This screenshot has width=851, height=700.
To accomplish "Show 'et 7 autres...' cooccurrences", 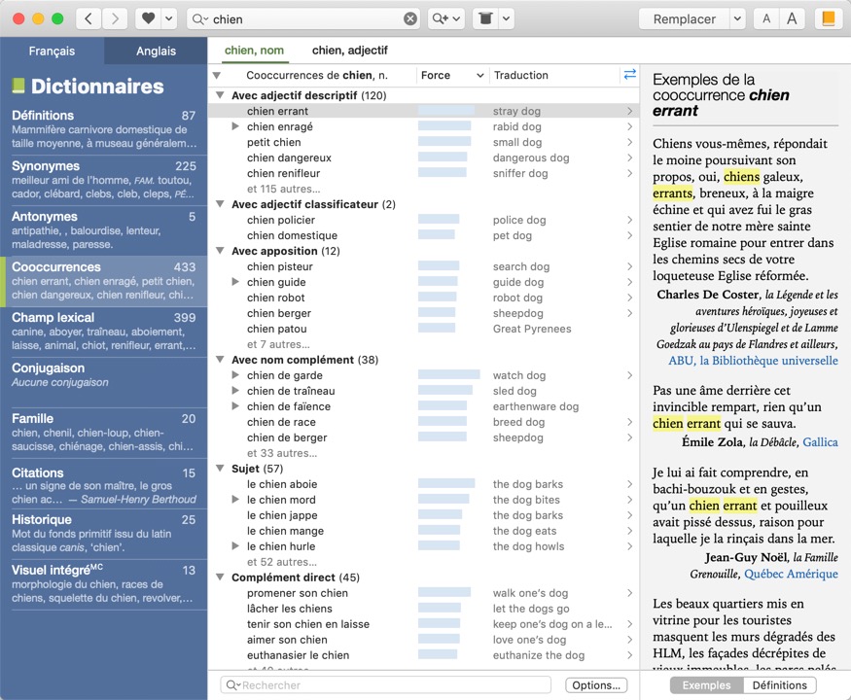I will (x=278, y=344).
